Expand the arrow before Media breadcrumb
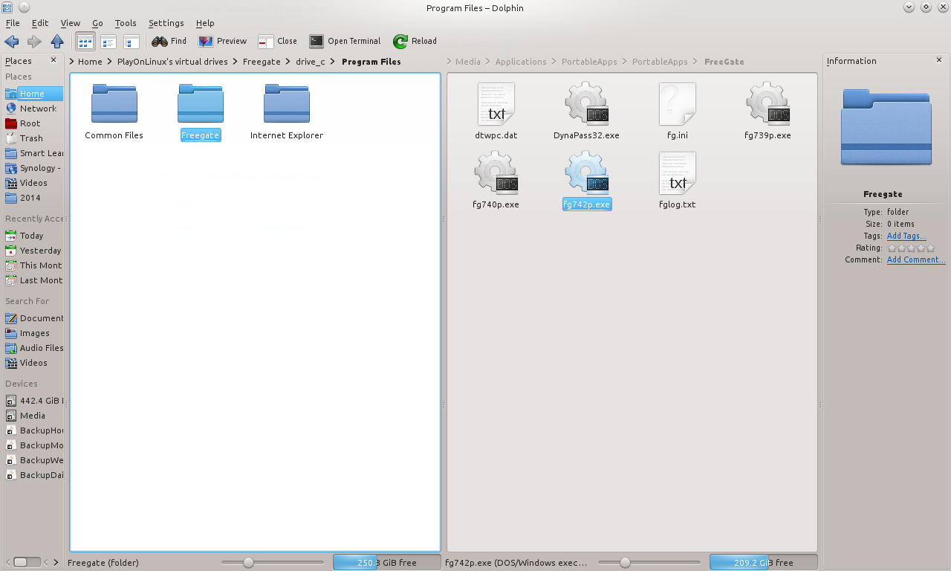951x571 pixels. [x=449, y=62]
